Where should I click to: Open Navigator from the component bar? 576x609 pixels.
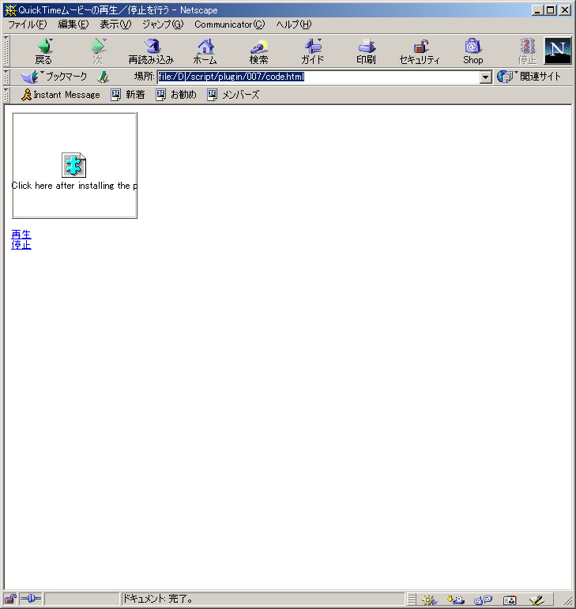pos(429,600)
